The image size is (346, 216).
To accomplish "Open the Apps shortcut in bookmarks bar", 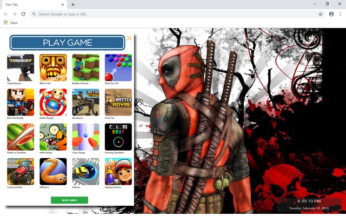I will (x=11, y=23).
